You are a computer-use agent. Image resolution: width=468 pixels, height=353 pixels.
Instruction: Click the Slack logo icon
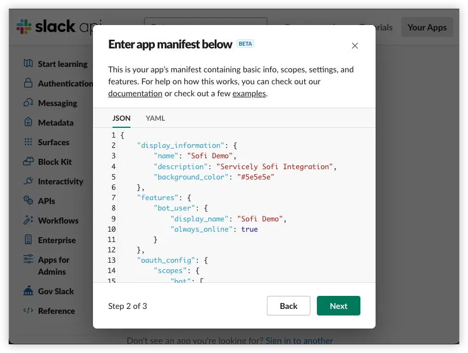(x=24, y=27)
